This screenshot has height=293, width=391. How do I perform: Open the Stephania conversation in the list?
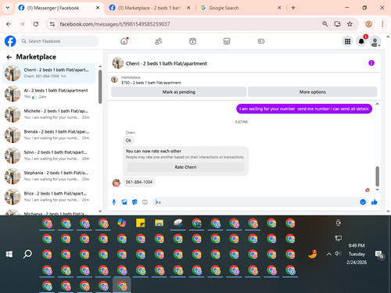[48, 176]
